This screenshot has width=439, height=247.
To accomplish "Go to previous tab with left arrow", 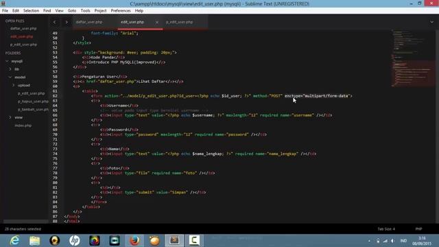I will coord(55,22).
